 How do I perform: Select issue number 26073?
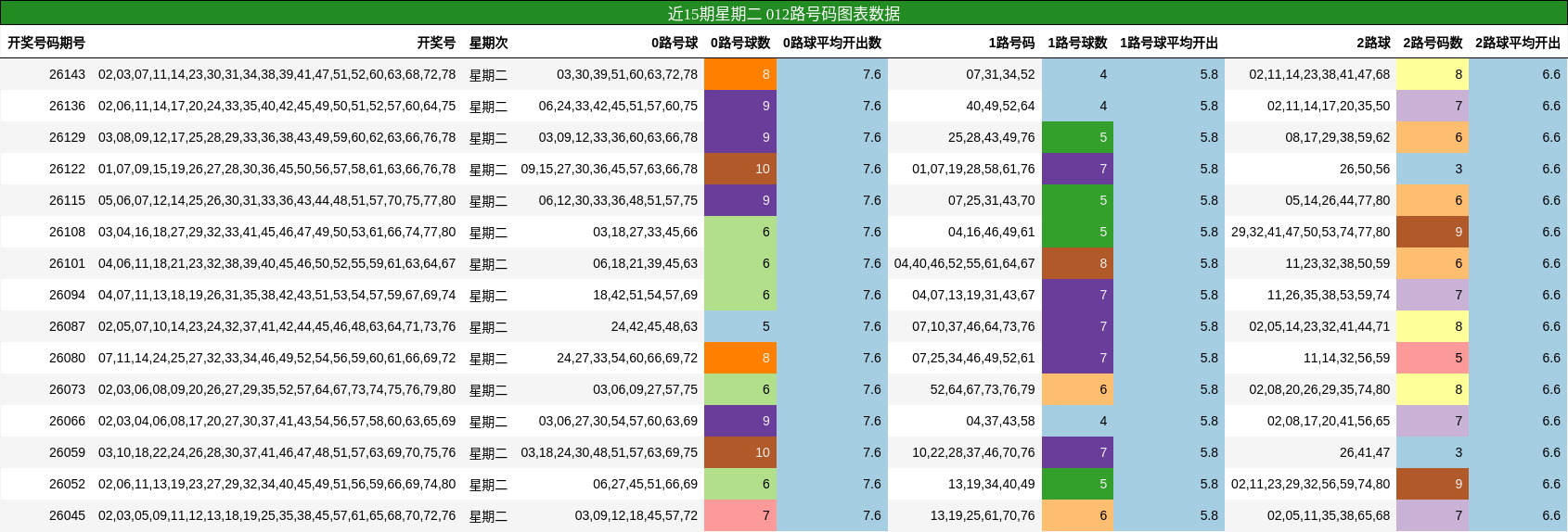(x=67, y=389)
